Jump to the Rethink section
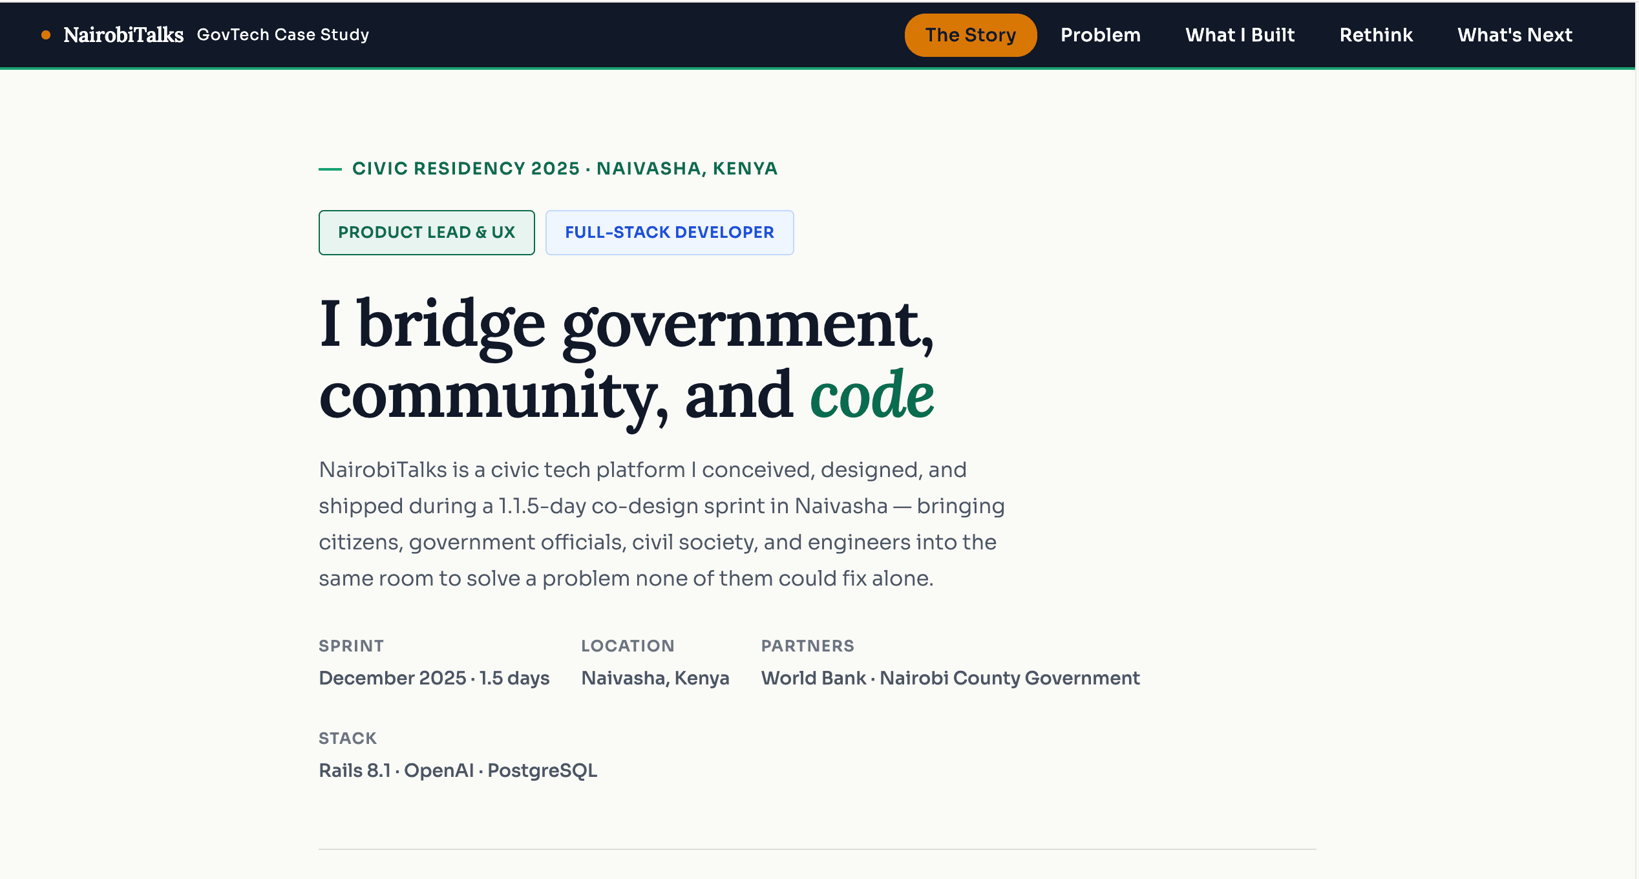Viewport: 1639px width, 879px height. click(1376, 35)
